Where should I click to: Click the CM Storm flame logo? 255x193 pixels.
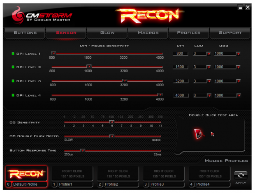point(18,15)
